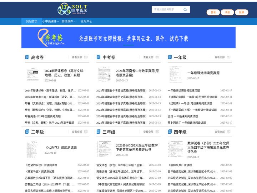Screen dimensions: 257x193
Task: Click the book icon beside 中考卷
Action: [x=99, y=57]
